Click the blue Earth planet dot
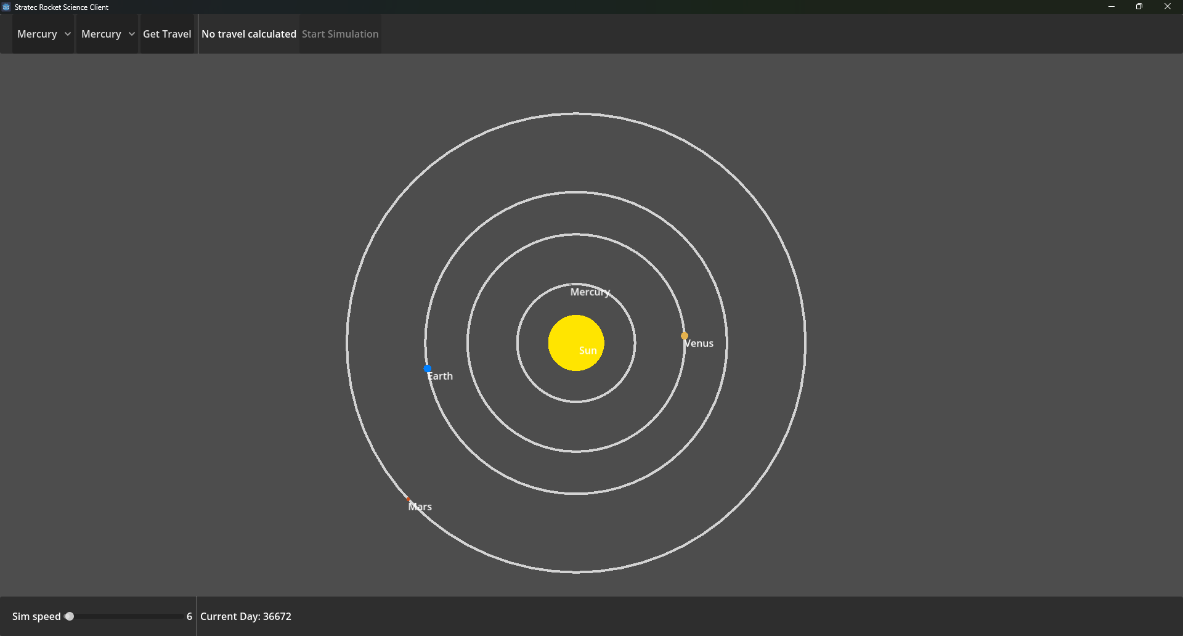1183x636 pixels. pos(427,368)
